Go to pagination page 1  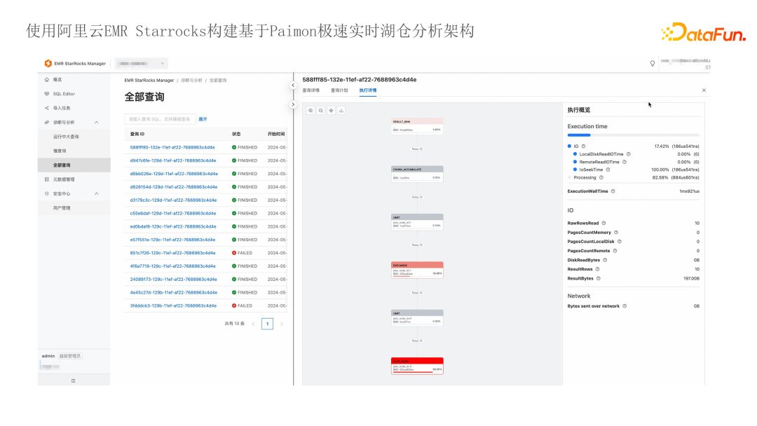268,324
